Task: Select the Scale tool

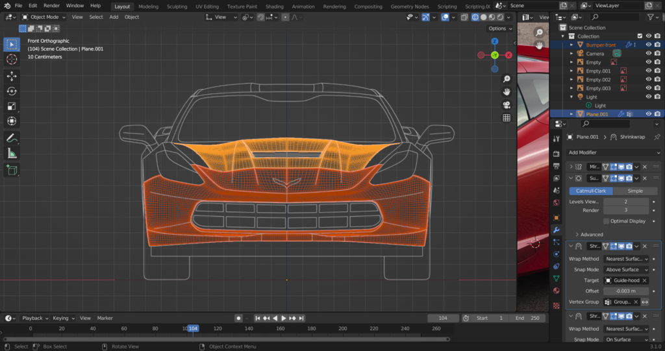Action: tap(12, 106)
